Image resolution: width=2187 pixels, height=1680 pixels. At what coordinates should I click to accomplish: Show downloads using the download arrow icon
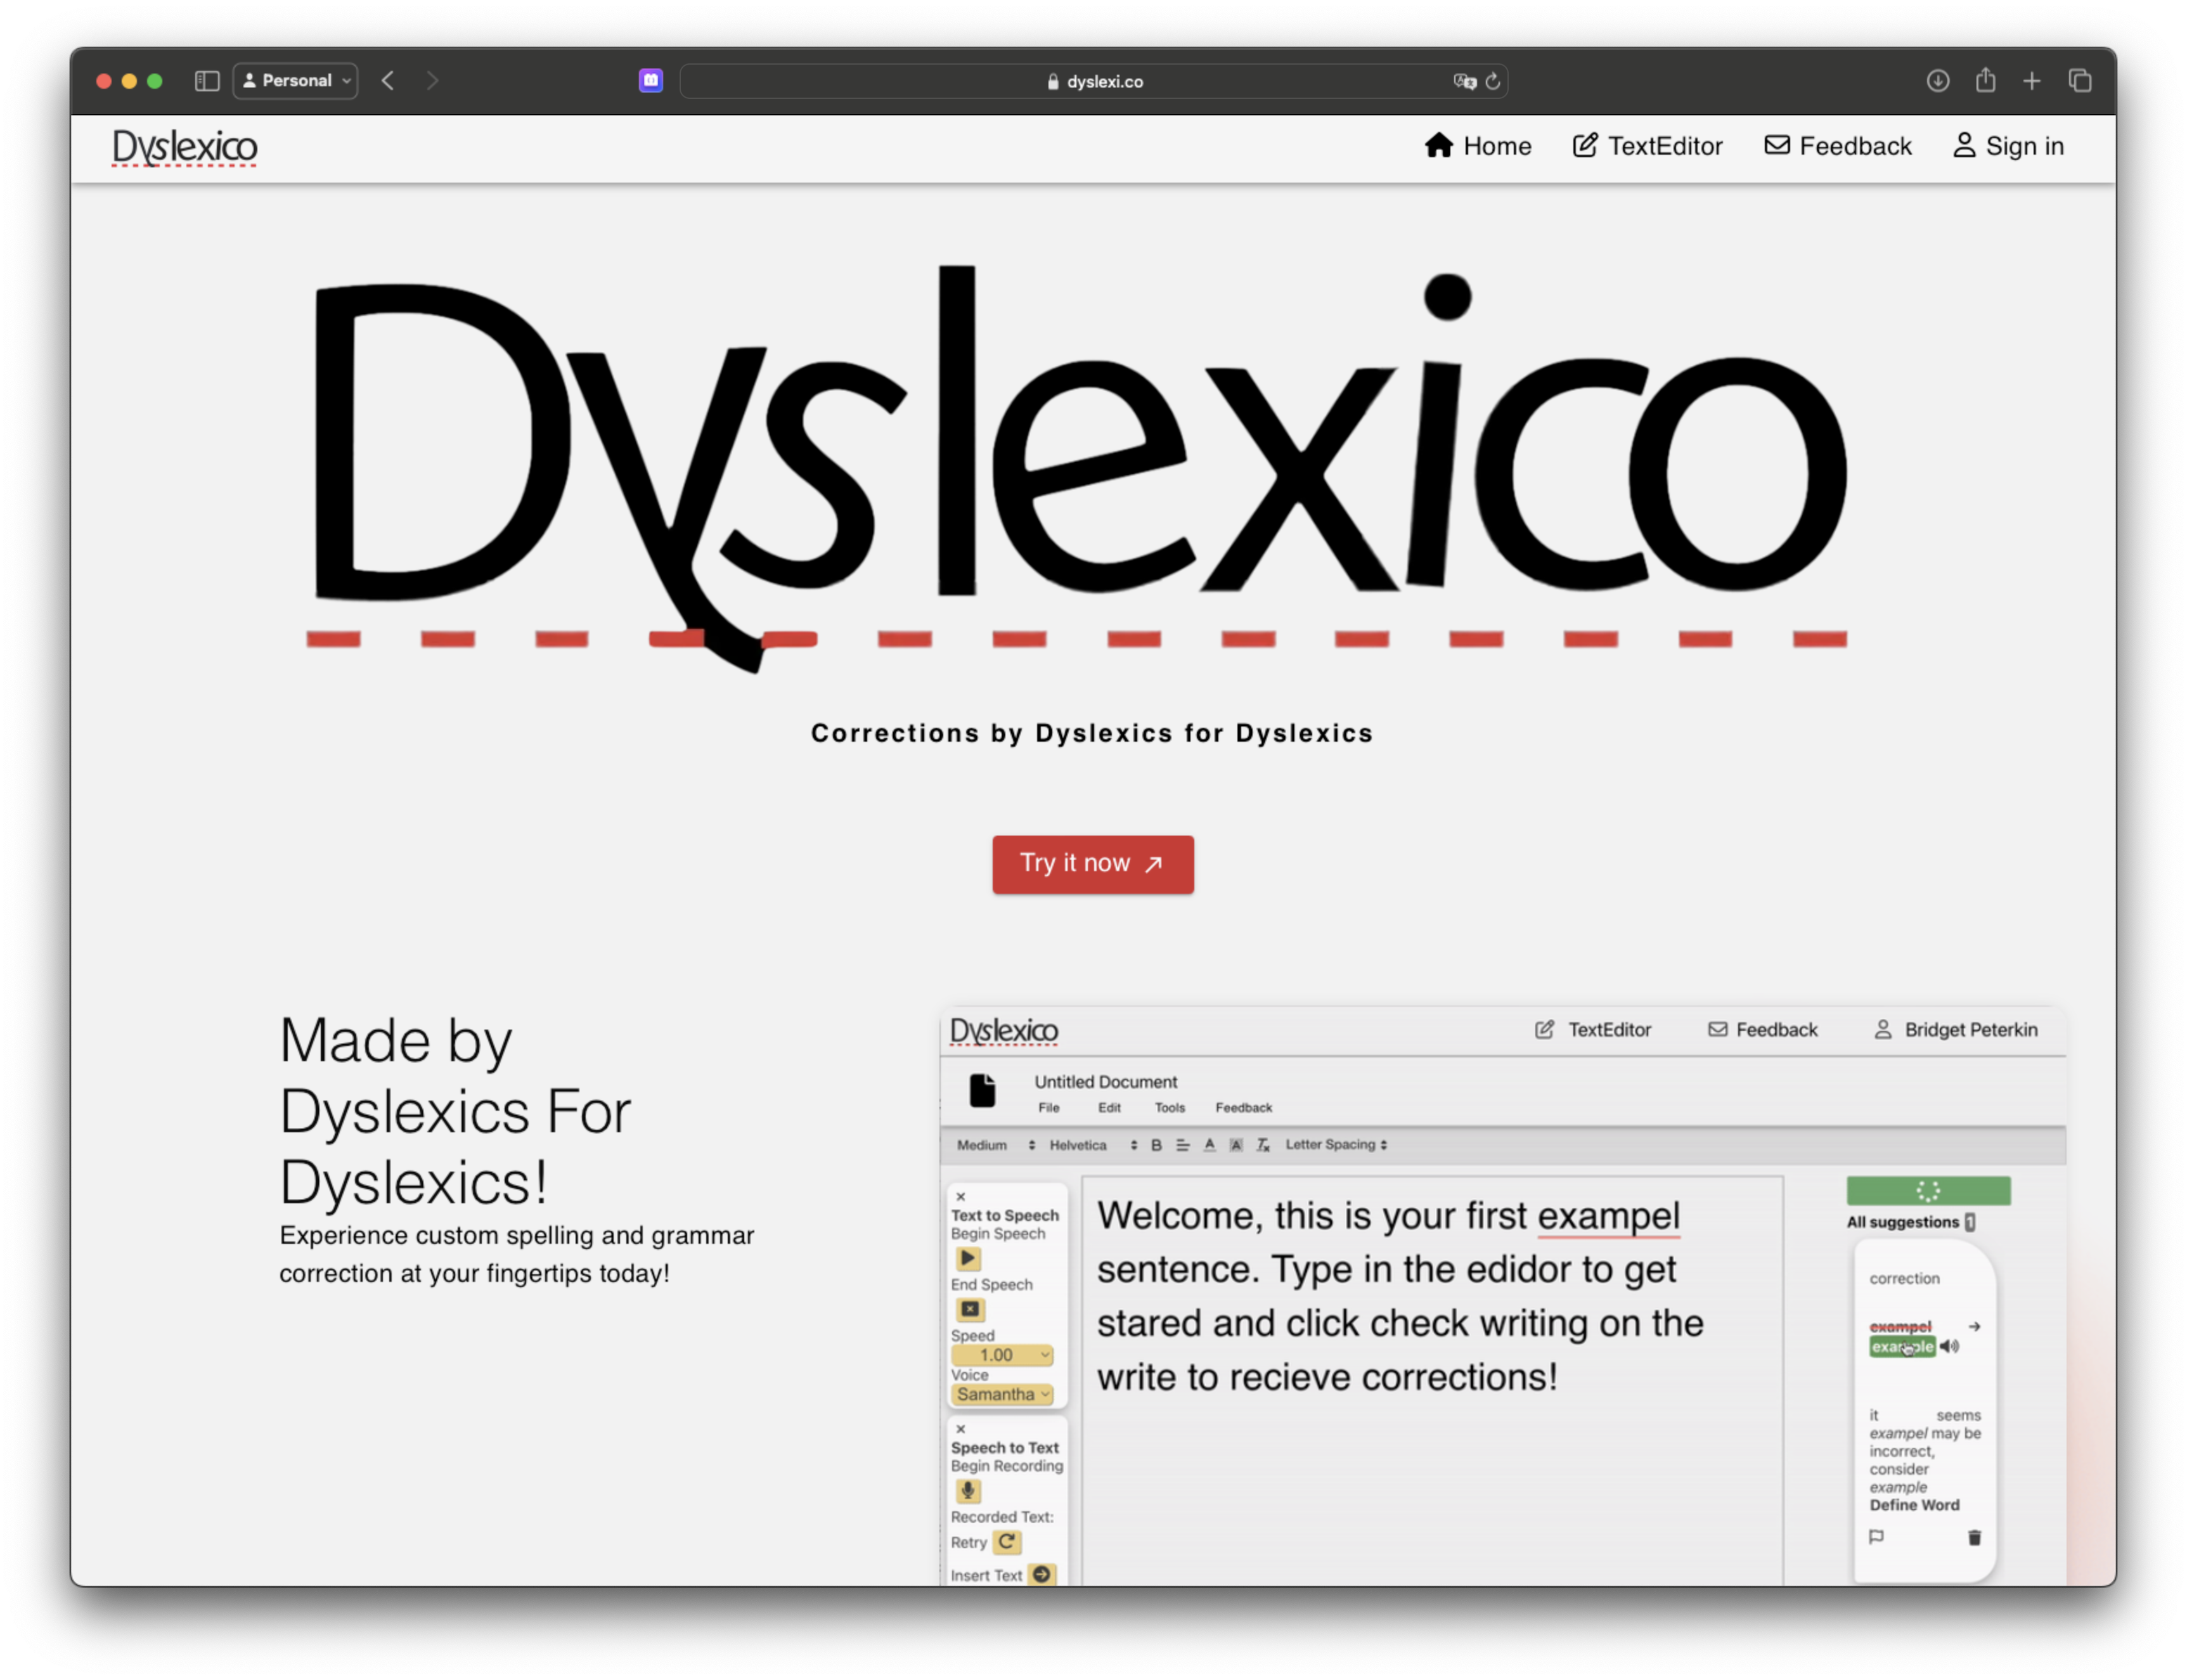(x=1938, y=81)
